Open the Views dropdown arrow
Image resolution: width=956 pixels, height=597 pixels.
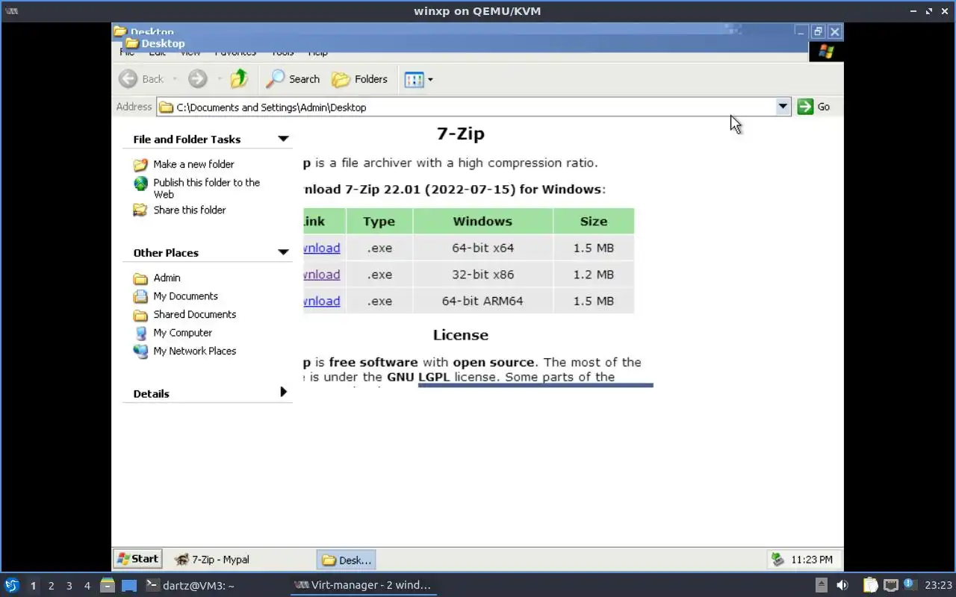click(x=430, y=79)
